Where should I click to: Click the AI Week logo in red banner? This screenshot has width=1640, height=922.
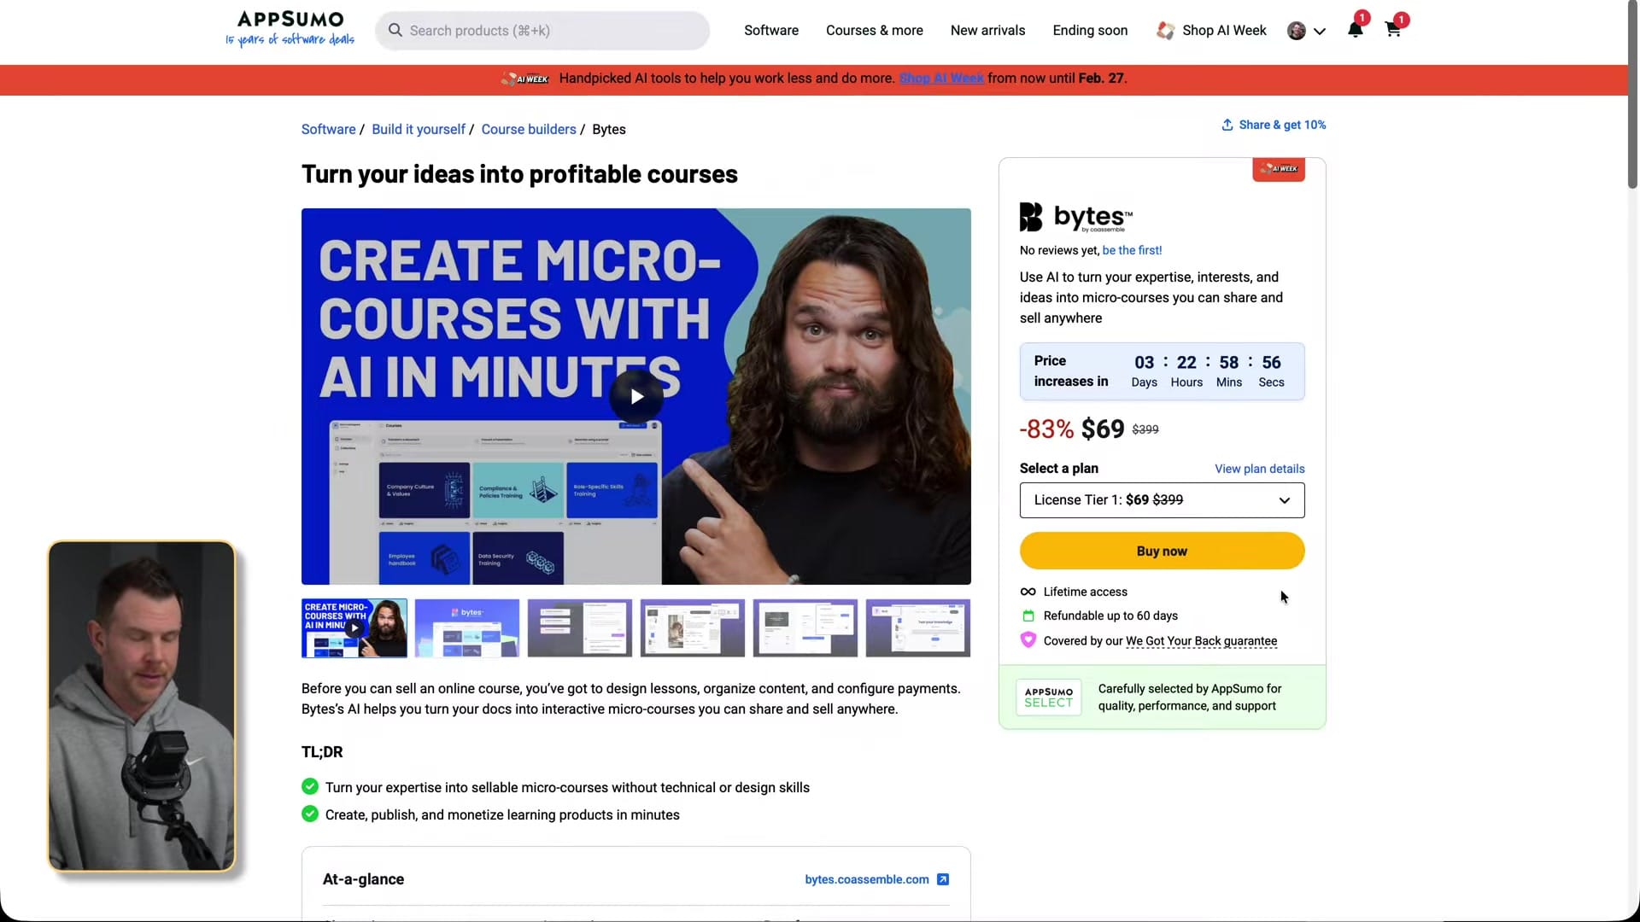(x=525, y=79)
